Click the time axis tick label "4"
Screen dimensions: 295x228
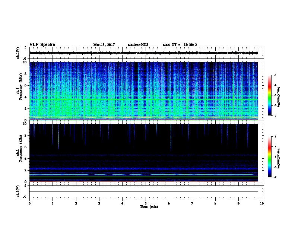[x=123, y=203]
